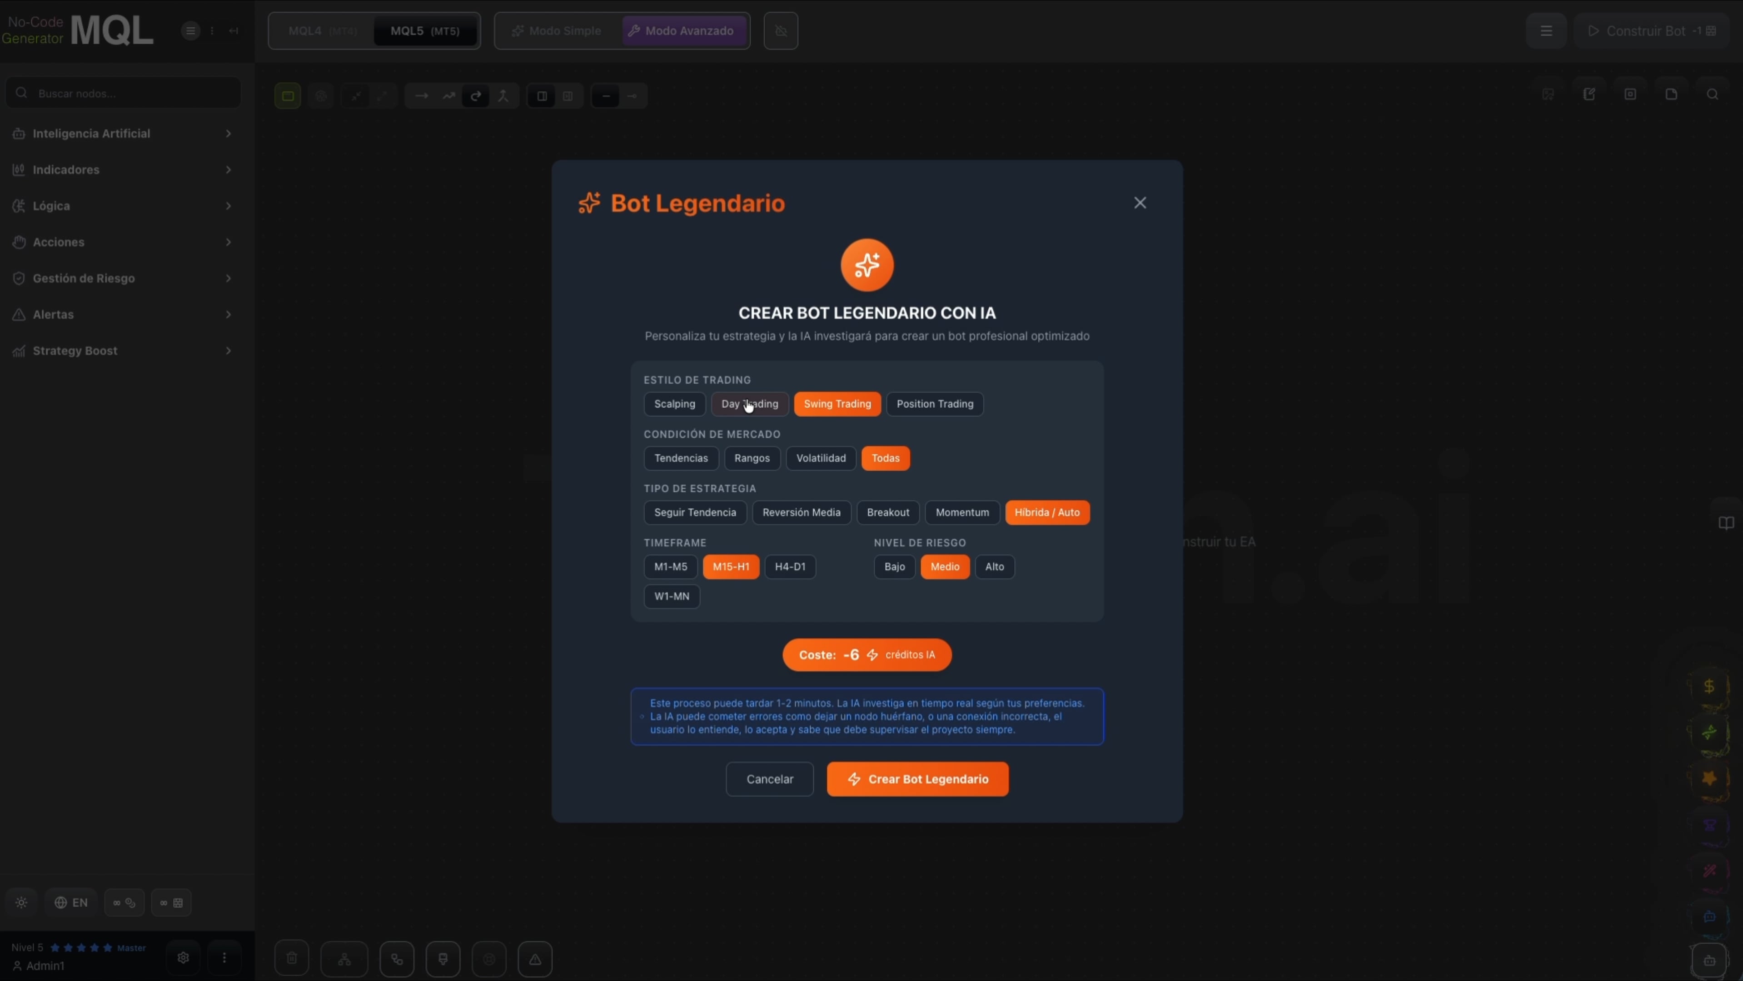Select the Alto risk level option
The image size is (1743, 981).
(x=994, y=566)
